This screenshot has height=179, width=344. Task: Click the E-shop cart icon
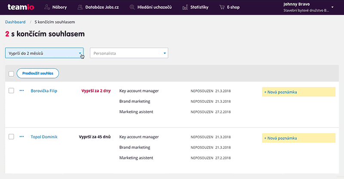coord(222,7)
